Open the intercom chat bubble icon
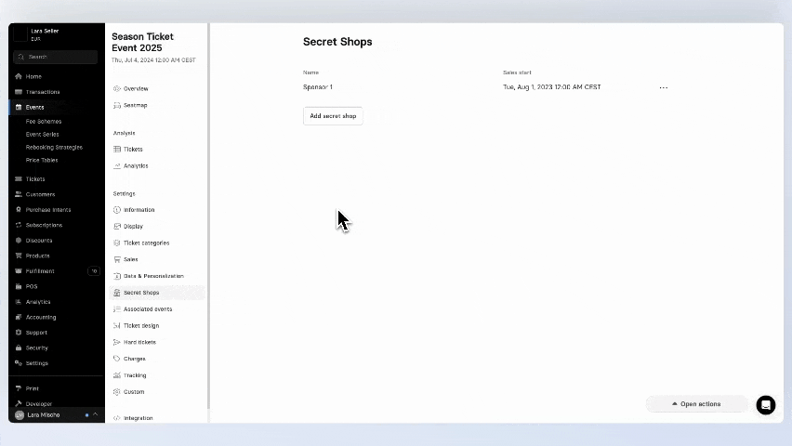792x446 pixels. pyautogui.click(x=765, y=404)
